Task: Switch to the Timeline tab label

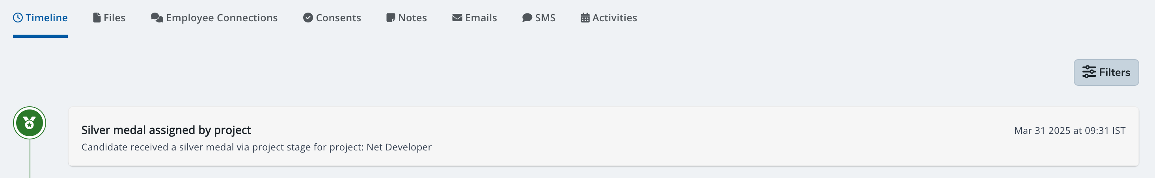Action: (x=46, y=18)
